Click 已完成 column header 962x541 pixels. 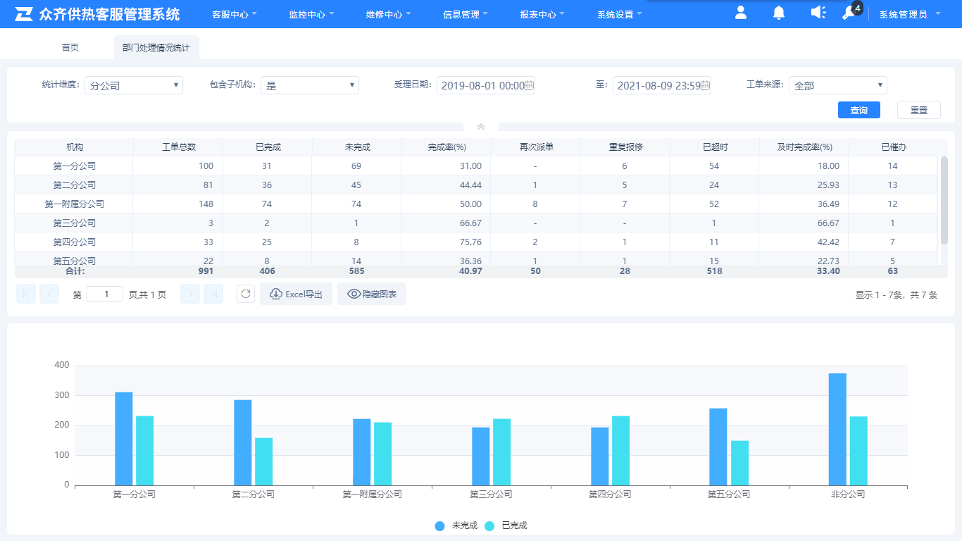click(x=268, y=147)
